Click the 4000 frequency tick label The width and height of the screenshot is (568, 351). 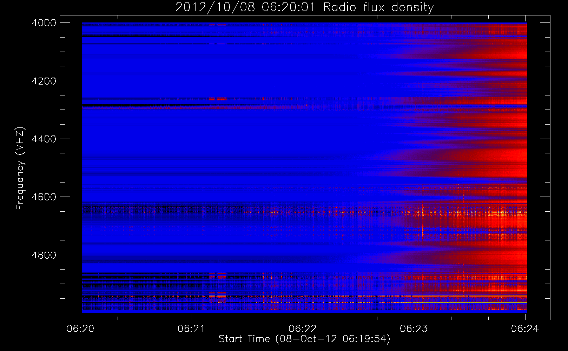(x=44, y=23)
